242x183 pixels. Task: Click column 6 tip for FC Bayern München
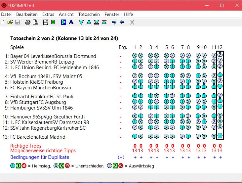tap(172, 87)
